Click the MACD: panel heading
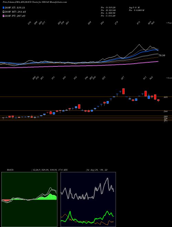 (10, 170)
